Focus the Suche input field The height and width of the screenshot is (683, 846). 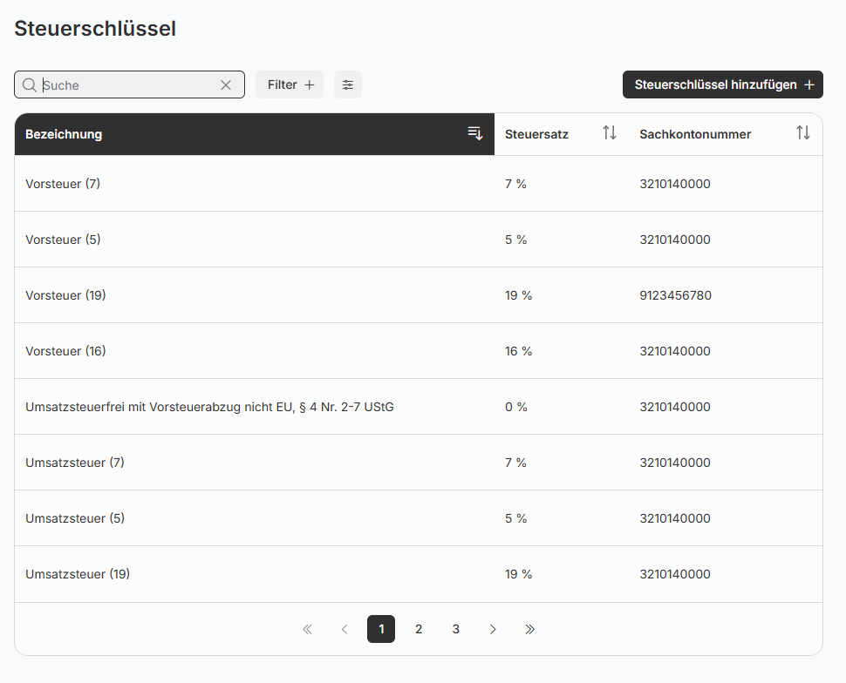pyautogui.click(x=126, y=85)
